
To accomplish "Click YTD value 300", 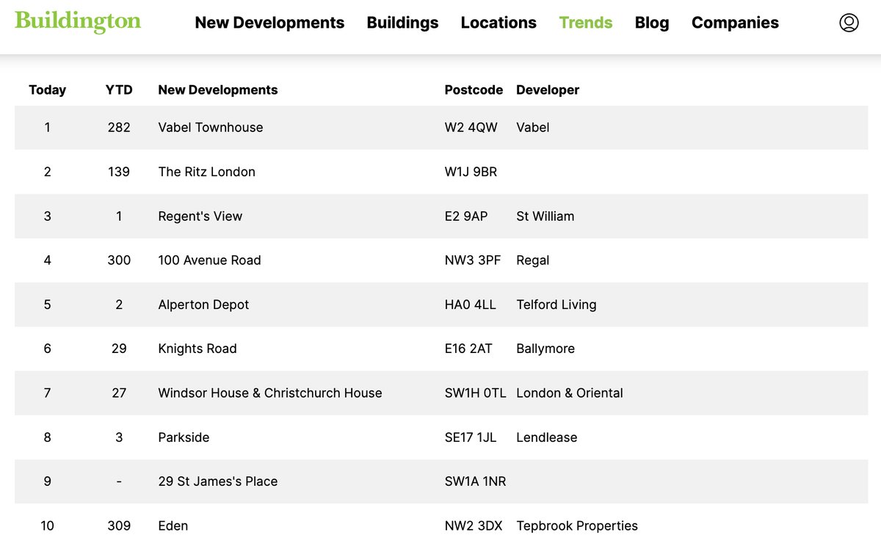I will (x=119, y=261).
